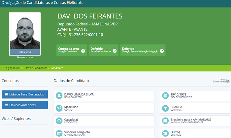Click the calendar icon next to 19/10/1978
Viewport: 231px width, 138px height.
(x=165, y=95)
